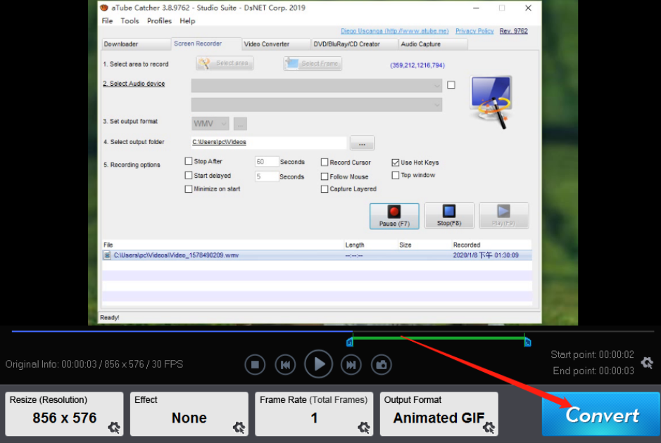Viewport: 661px width, 443px height.
Task: Open the Help menu
Action: (187, 20)
